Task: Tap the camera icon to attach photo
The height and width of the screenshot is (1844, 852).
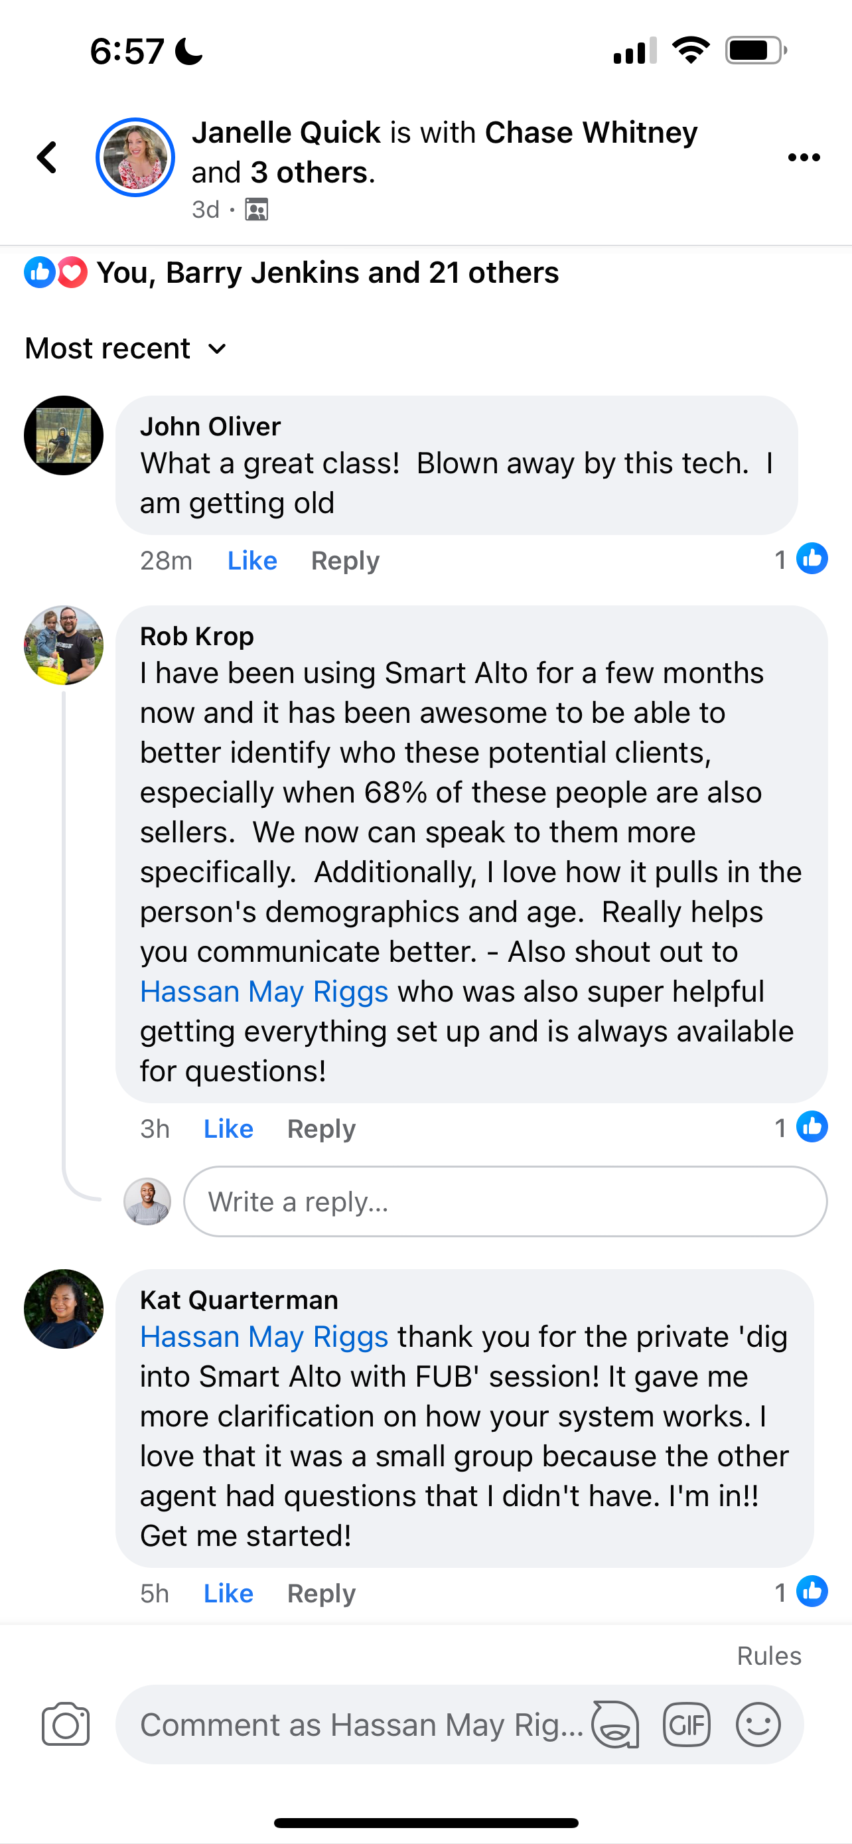Action: click(x=65, y=1725)
